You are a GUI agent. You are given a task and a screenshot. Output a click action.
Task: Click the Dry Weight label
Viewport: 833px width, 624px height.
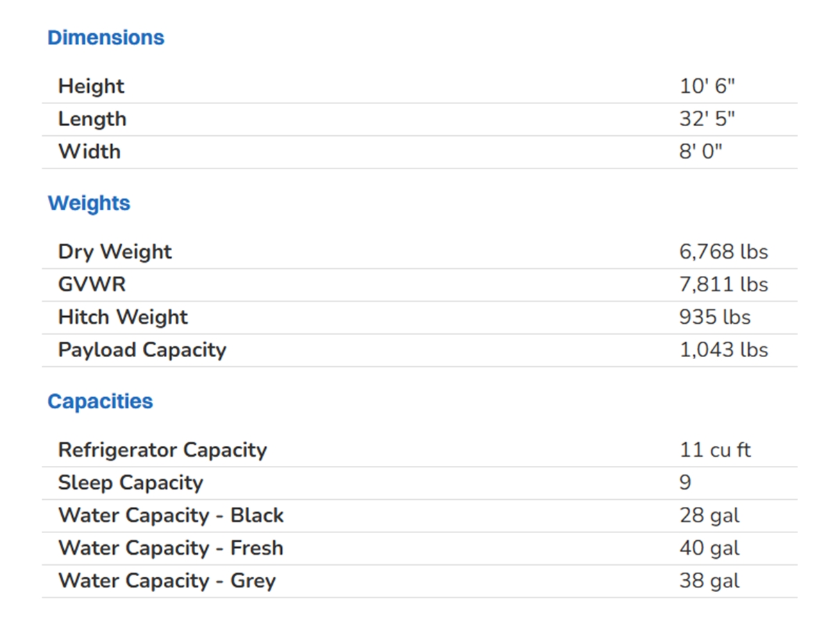[115, 252]
